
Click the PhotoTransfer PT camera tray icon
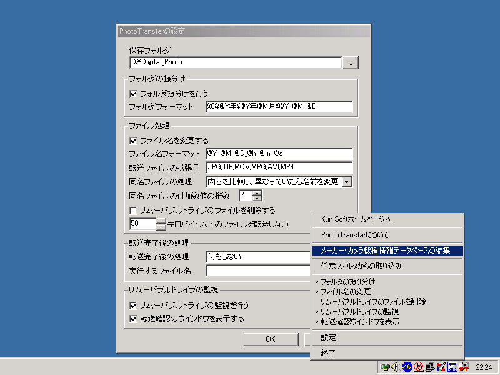(x=464, y=367)
